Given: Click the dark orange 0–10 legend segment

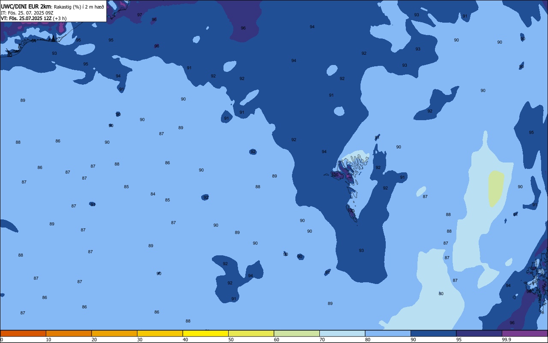Looking at the screenshot, I should tap(23, 333).
